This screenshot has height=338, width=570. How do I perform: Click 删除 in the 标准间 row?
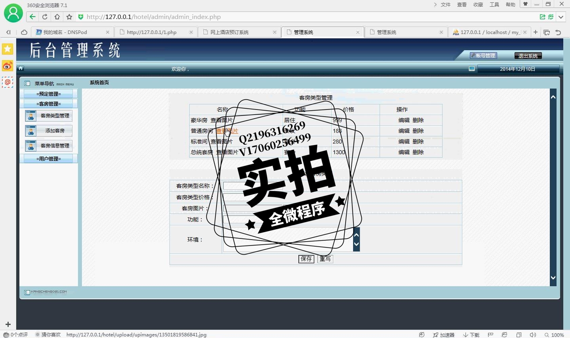pyautogui.click(x=418, y=142)
